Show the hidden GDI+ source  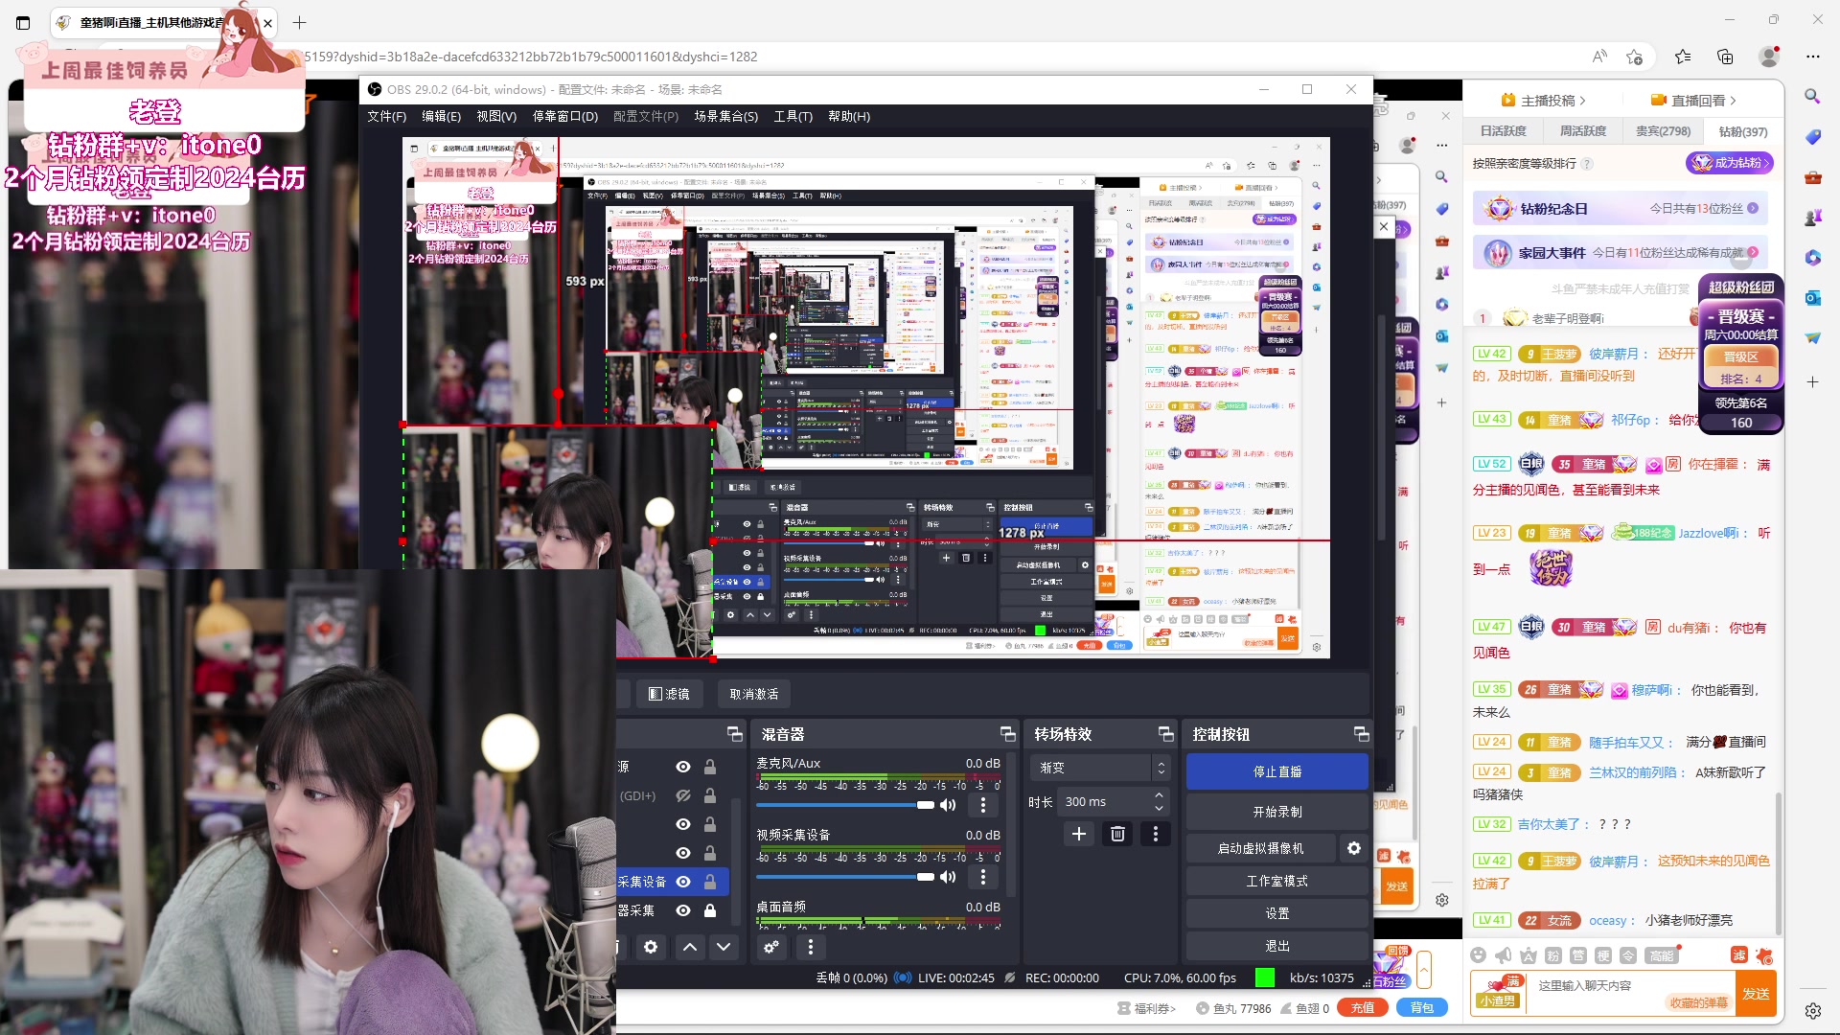click(683, 794)
